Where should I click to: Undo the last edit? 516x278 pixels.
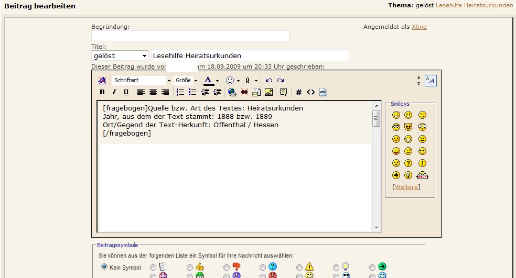point(269,81)
